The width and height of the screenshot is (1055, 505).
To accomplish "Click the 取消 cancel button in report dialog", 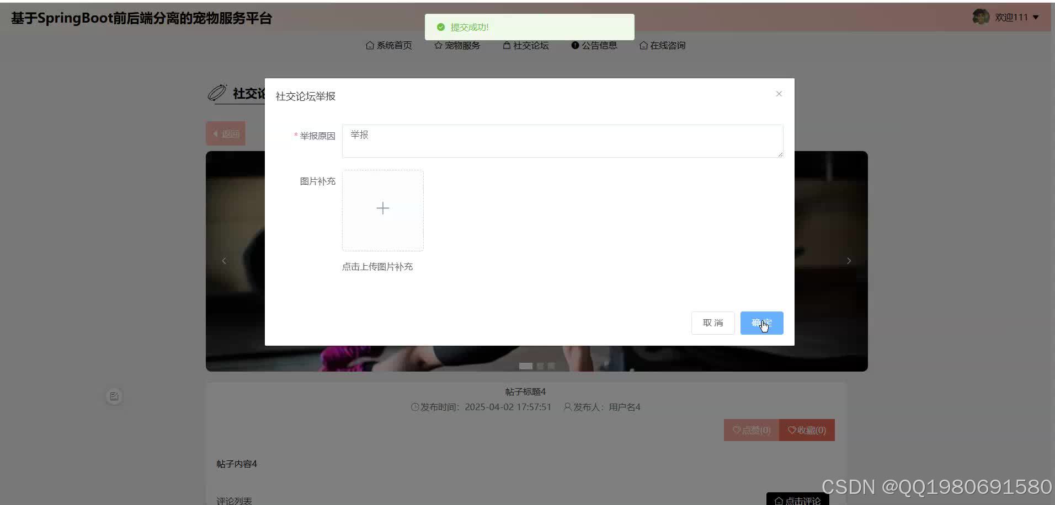I will (712, 323).
